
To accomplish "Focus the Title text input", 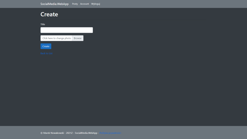I will tap(66, 30).
